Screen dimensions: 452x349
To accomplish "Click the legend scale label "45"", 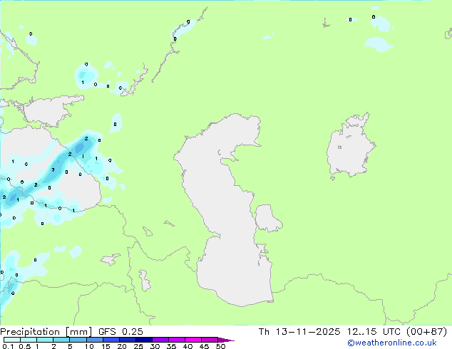I will coord(204,346).
